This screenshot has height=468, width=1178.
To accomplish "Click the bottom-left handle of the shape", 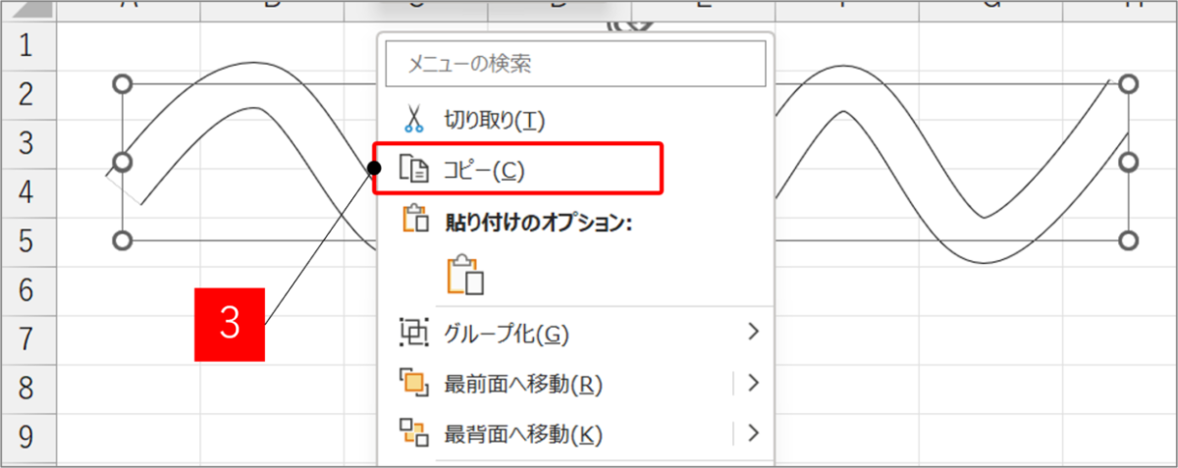I will 123,240.
